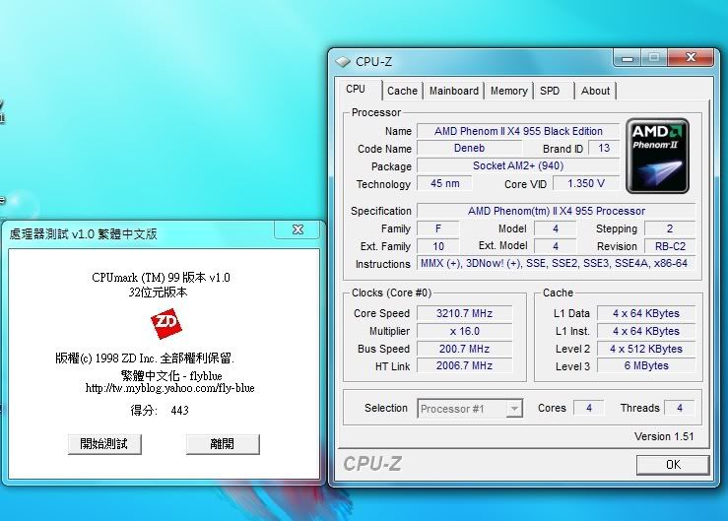This screenshot has height=521, width=728.
Task: Click the Socket AM2+ (940) package value
Action: point(518,165)
